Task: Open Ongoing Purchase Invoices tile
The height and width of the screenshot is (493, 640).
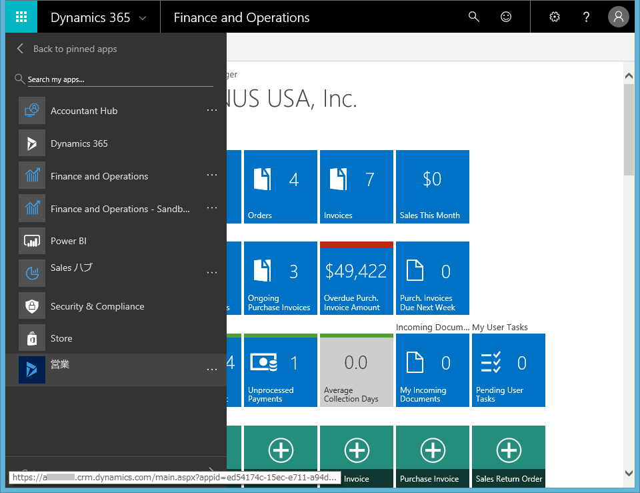Action: 281,278
